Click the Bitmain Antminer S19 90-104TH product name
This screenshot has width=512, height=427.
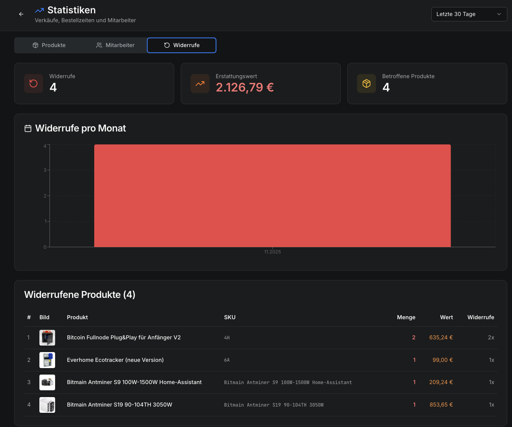[x=119, y=404]
